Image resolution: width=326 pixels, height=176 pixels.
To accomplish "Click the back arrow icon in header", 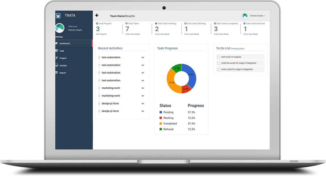I will [97, 15].
